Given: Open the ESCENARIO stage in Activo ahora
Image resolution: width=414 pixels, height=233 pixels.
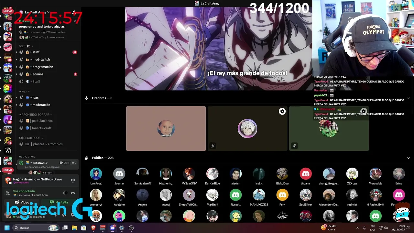Looking at the screenshot, I should [48, 165].
